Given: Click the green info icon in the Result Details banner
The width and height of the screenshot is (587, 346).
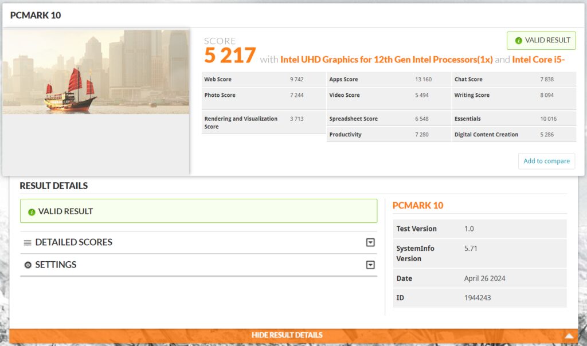Looking at the screenshot, I should [x=32, y=212].
